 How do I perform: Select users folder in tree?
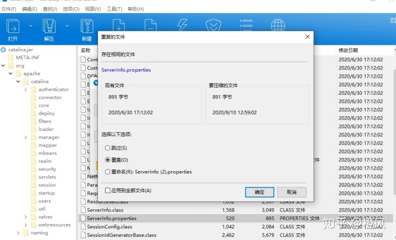click(45, 201)
